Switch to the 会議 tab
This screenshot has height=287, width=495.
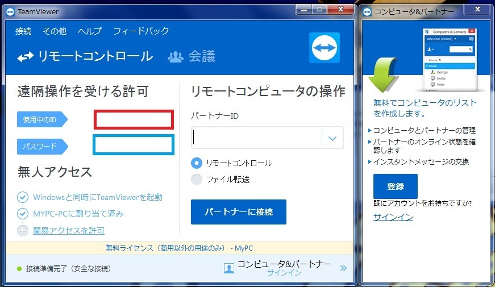click(192, 56)
